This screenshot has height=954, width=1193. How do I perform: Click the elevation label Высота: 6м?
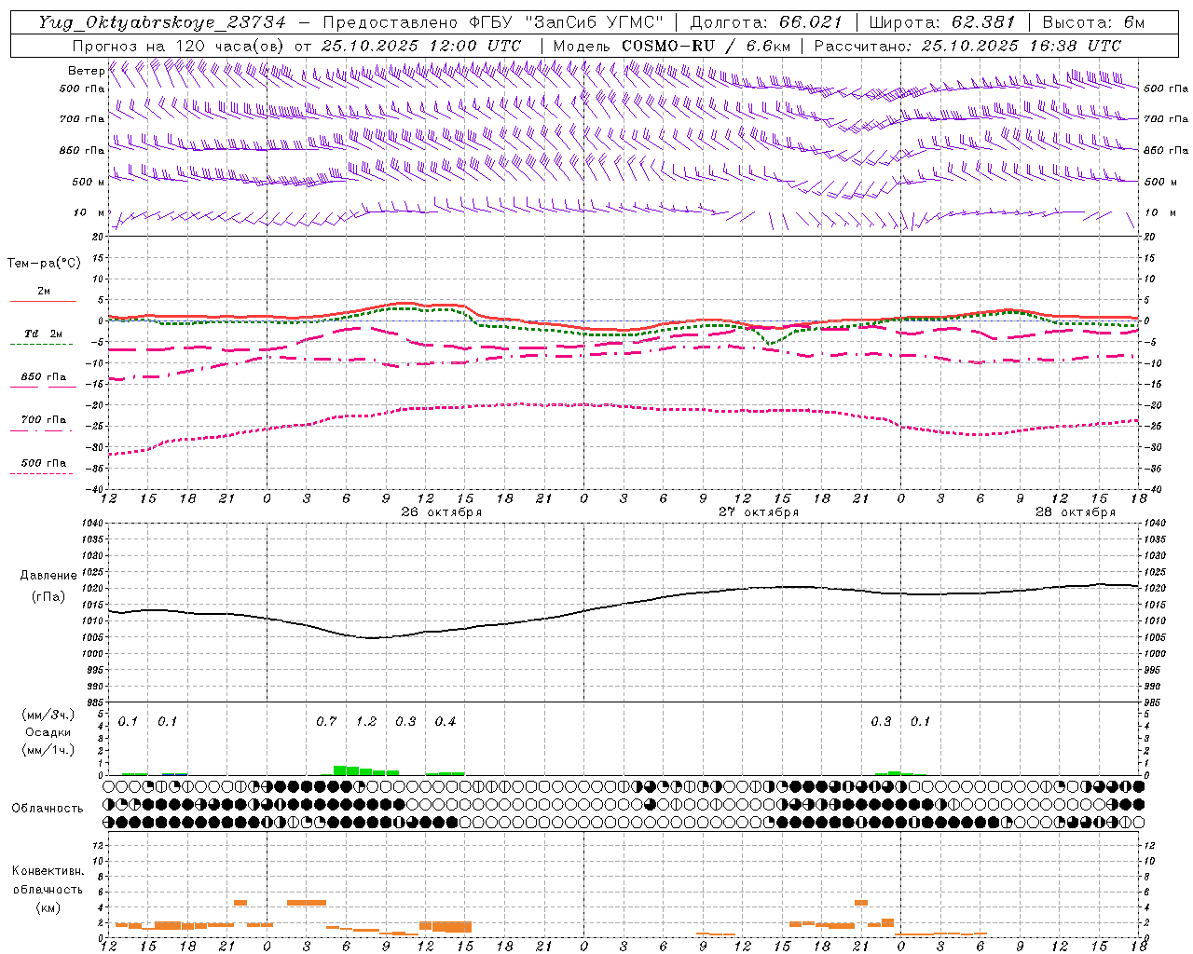pos(1094,22)
